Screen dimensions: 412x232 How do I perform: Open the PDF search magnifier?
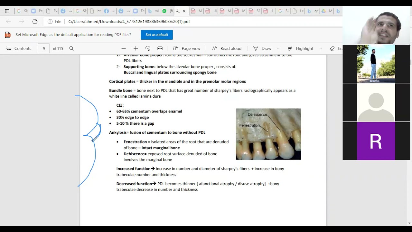[x=71, y=48]
